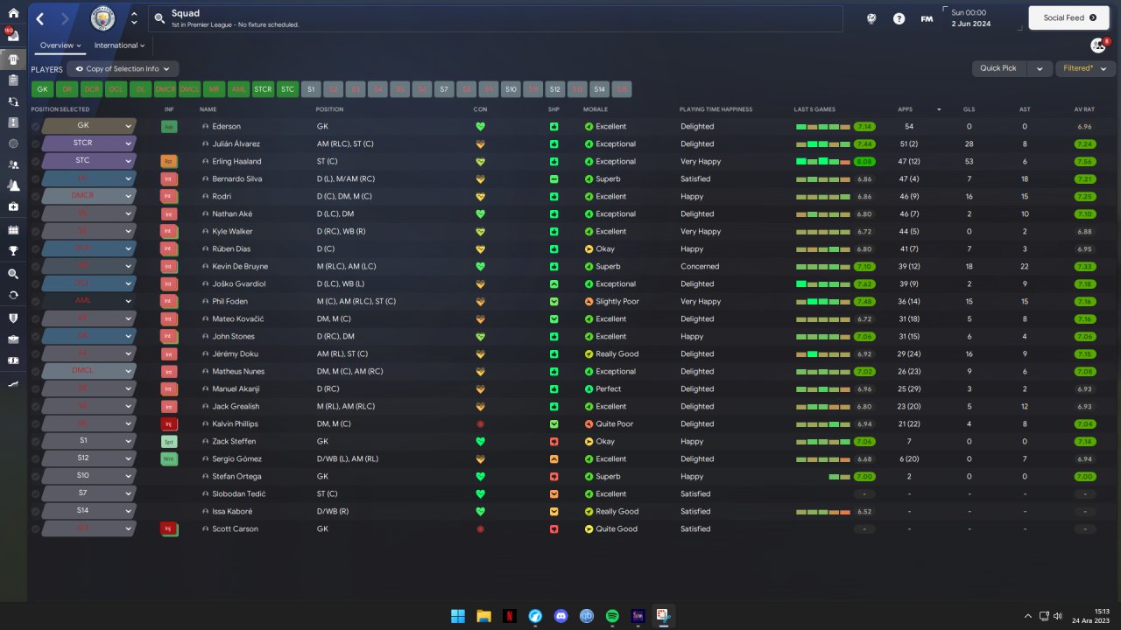Screen dimensions: 1121x630
Task: Open the Finances icon in sidebar
Action: click(13, 360)
